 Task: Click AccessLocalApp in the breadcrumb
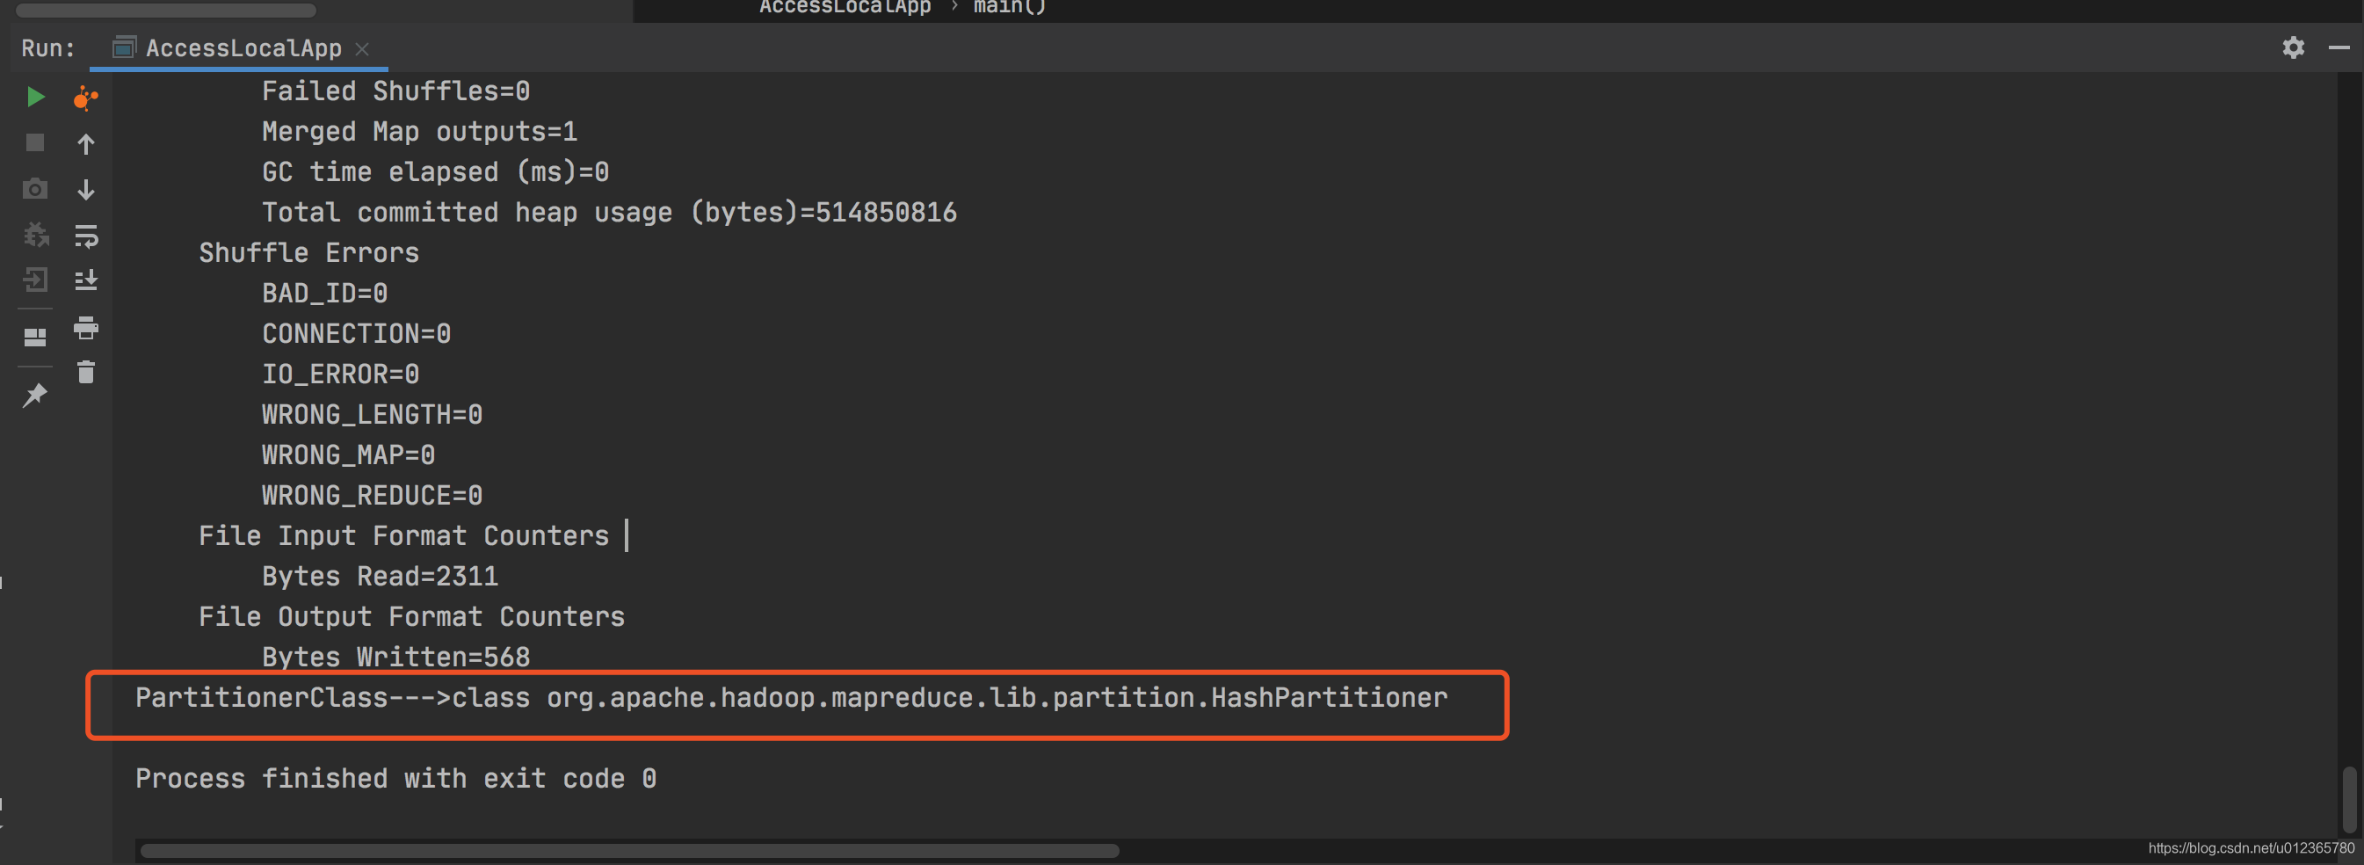coord(845,7)
